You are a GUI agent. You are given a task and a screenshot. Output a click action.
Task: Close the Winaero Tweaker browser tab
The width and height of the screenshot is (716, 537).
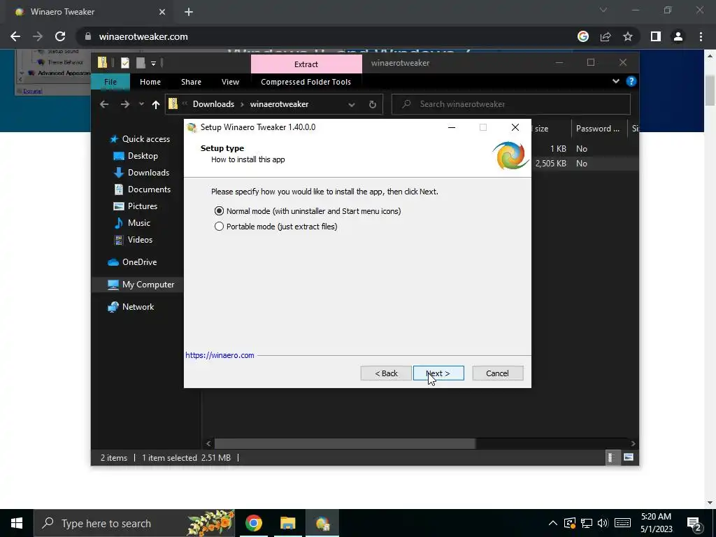click(162, 12)
